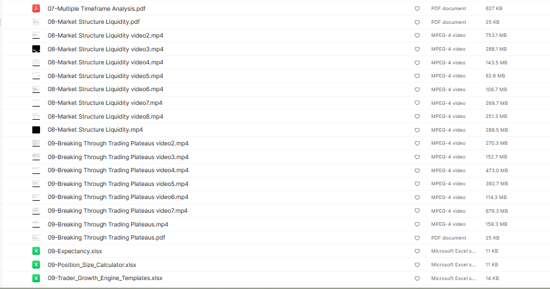The width and height of the screenshot is (550, 289).
Task: Select 09-Breaking Through Trading Plateaus.pdf file
Action: point(106,237)
